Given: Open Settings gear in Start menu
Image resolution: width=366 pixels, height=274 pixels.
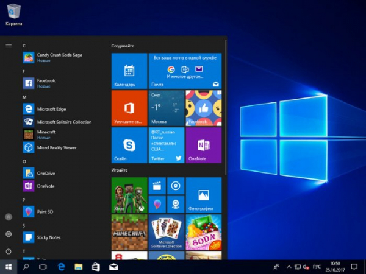Looking at the screenshot, I should (x=9, y=234).
